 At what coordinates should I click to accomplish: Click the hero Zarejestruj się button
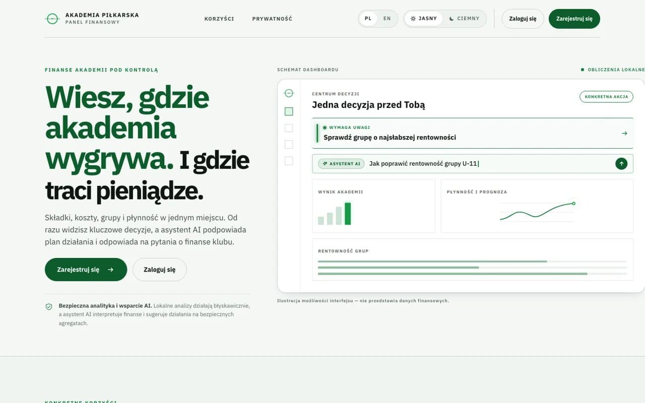(86, 270)
